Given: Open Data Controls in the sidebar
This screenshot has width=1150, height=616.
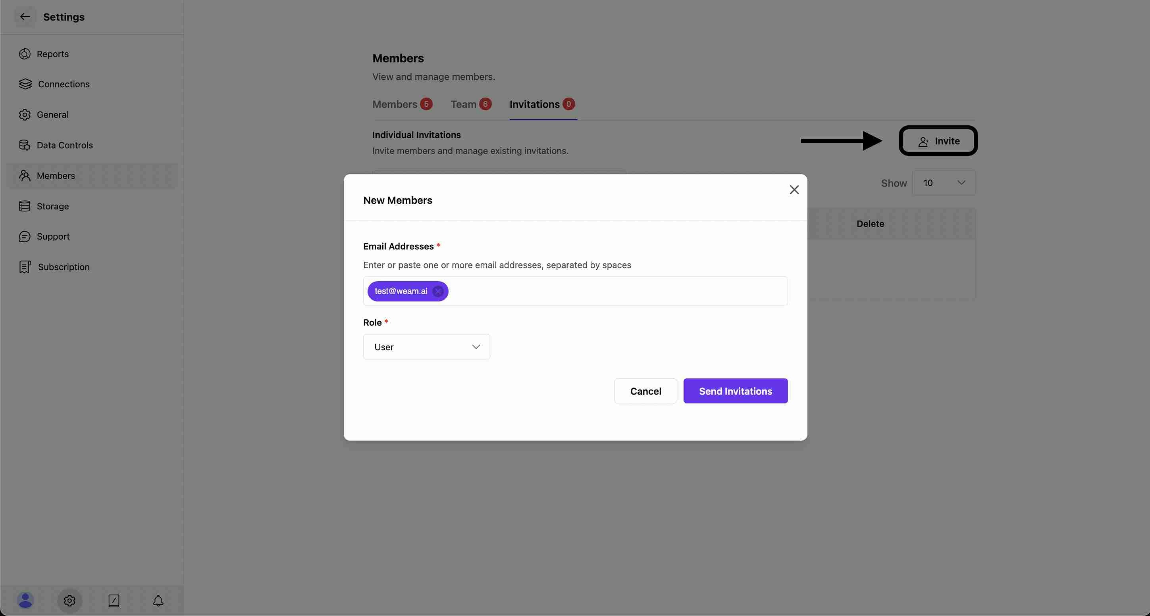Looking at the screenshot, I should pos(64,146).
